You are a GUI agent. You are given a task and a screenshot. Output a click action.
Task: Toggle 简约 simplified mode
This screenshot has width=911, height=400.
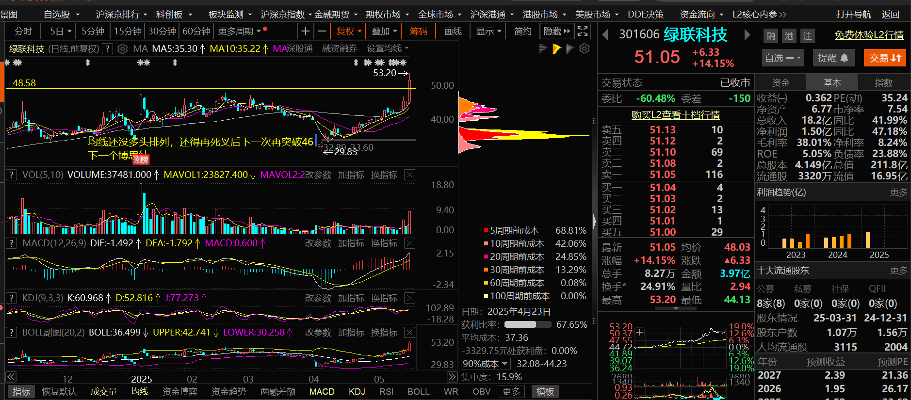(x=522, y=32)
